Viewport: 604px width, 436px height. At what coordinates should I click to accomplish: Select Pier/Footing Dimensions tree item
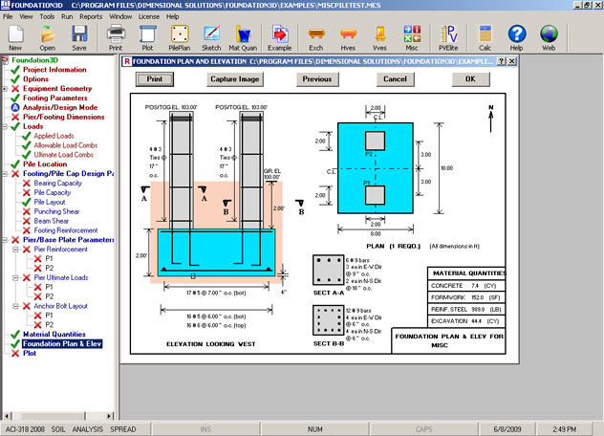pos(64,117)
